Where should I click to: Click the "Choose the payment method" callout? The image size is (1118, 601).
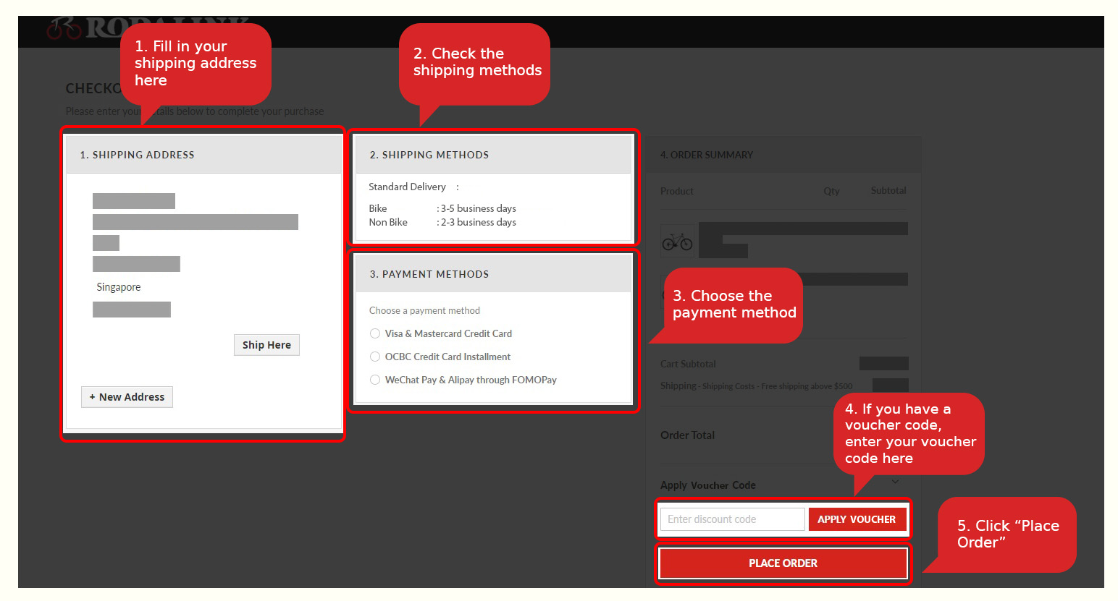734,304
